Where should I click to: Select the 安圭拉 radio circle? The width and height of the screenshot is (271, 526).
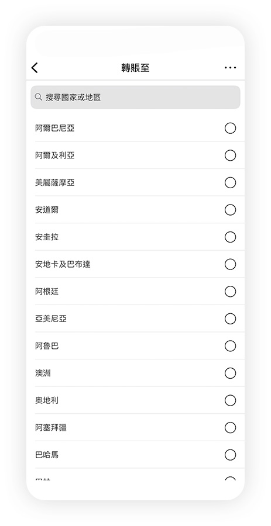pyautogui.click(x=230, y=237)
